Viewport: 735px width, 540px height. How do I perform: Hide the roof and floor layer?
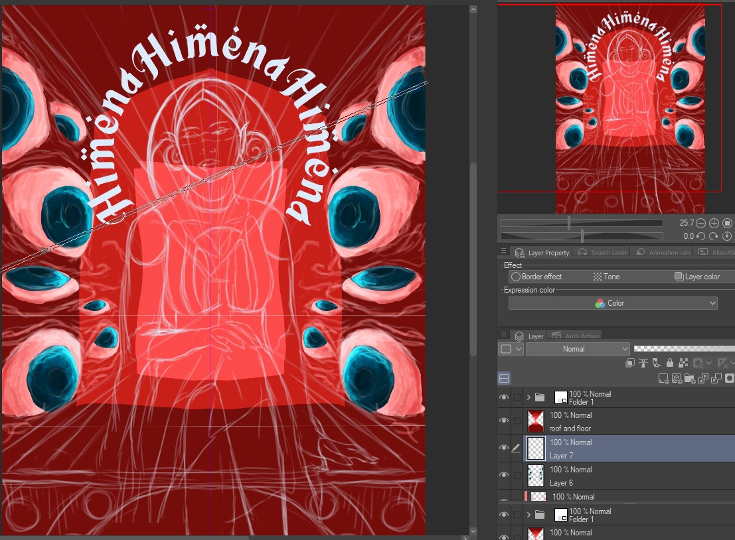point(504,421)
